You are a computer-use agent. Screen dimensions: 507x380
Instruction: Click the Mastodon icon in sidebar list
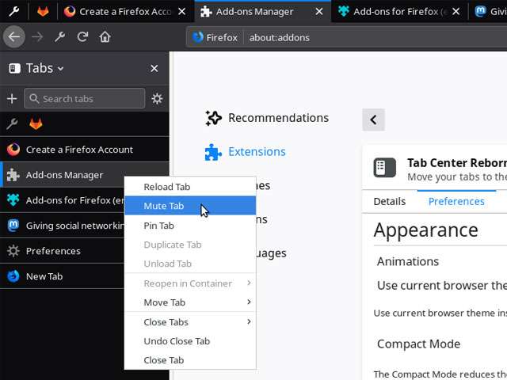(x=13, y=226)
